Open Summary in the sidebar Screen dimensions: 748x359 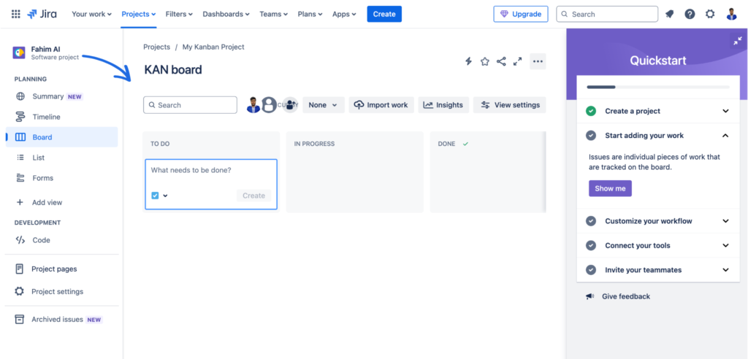pos(61,96)
